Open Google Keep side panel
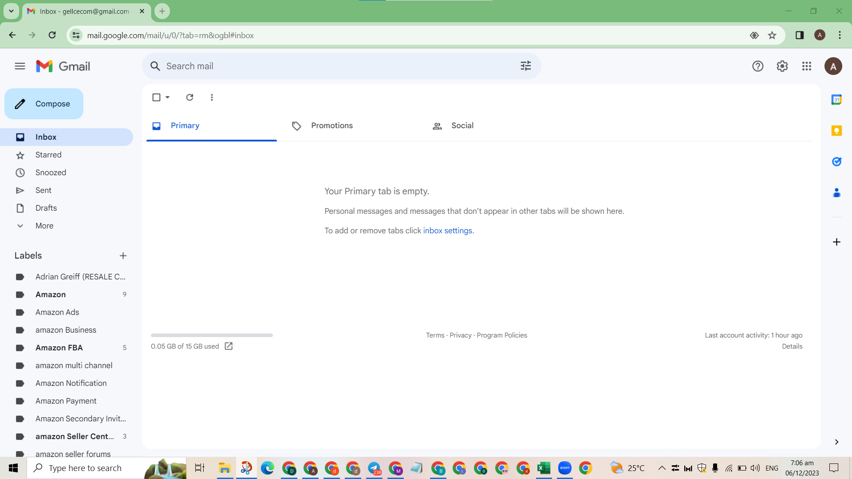Image resolution: width=852 pixels, height=479 pixels. click(x=836, y=130)
